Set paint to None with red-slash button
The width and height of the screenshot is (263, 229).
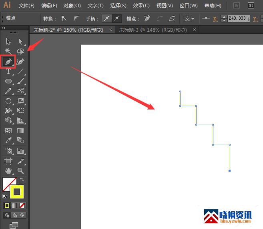click(22, 206)
